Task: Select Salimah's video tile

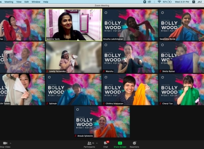Action: tap(74, 89)
